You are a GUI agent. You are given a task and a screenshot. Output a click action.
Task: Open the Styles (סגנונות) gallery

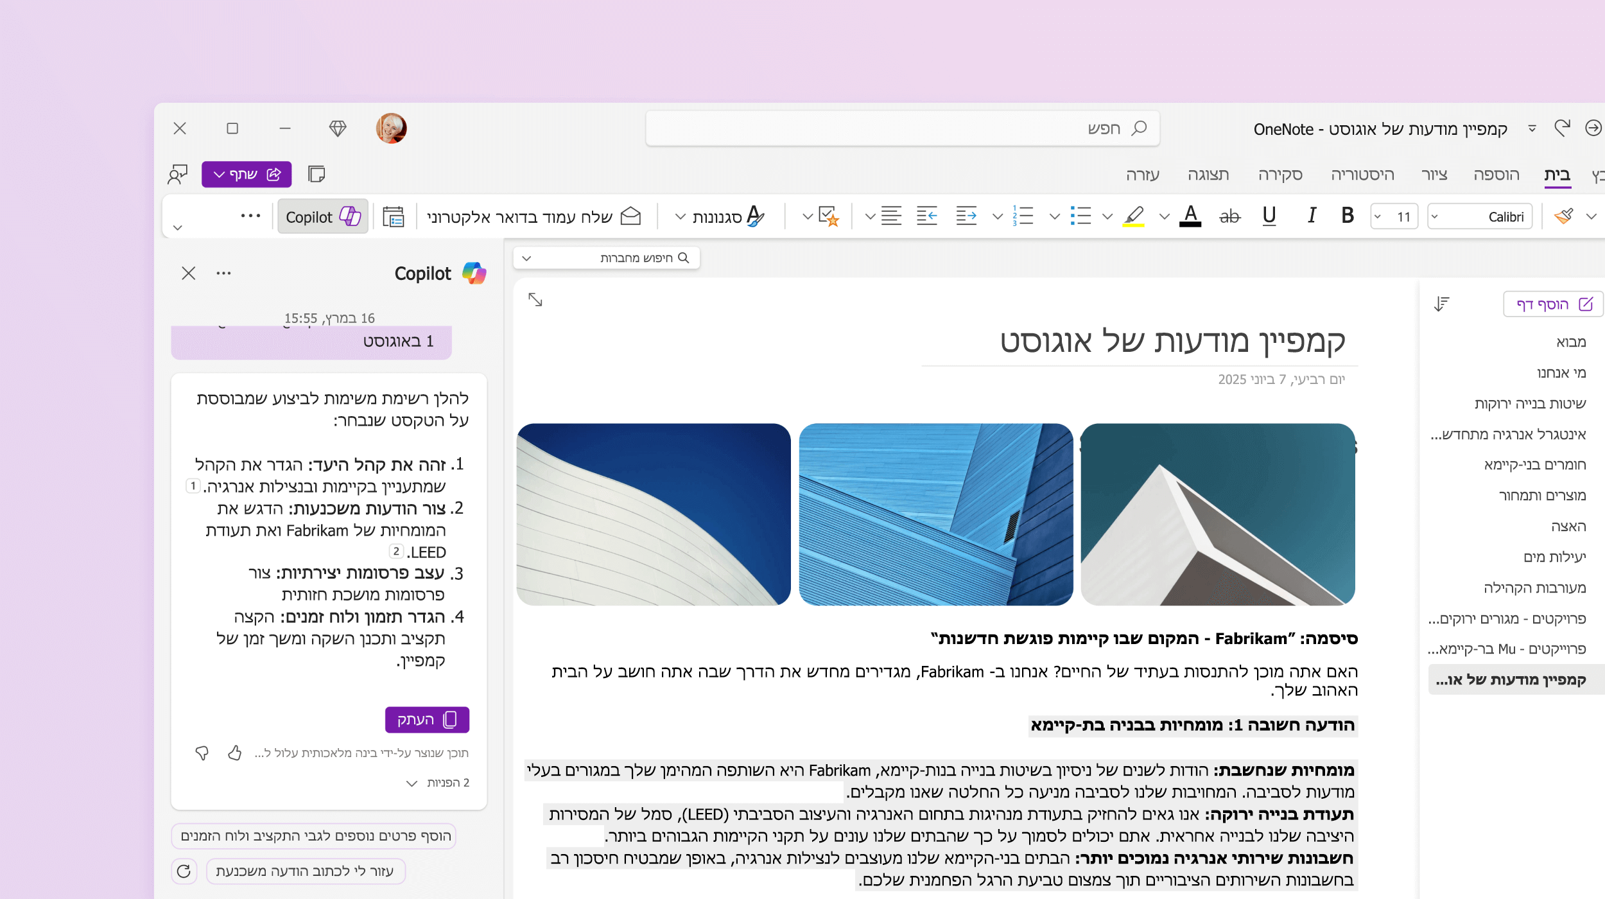pyautogui.click(x=720, y=216)
